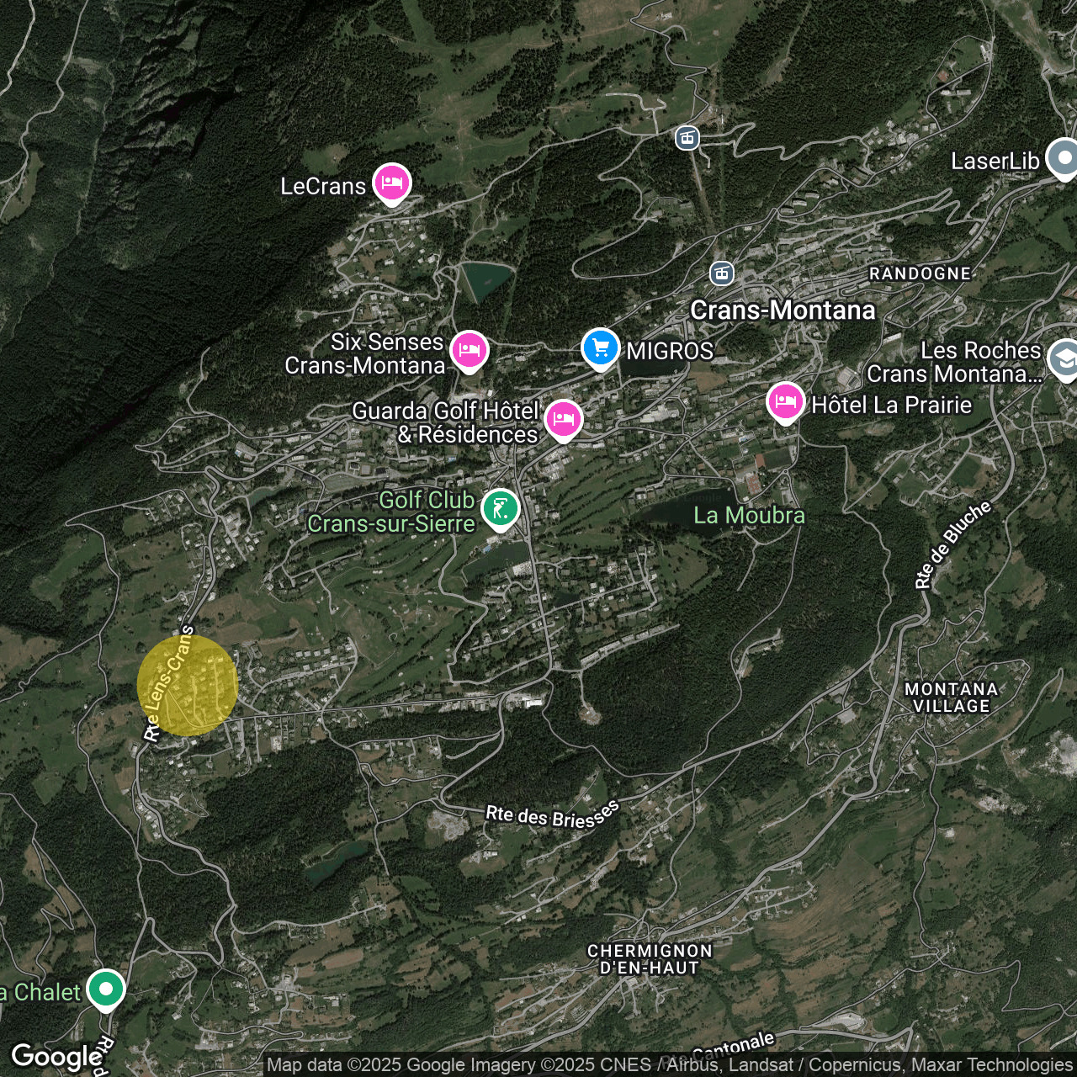
Task: Click the Chermignon d'en-Haut label
Action: (650, 959)
